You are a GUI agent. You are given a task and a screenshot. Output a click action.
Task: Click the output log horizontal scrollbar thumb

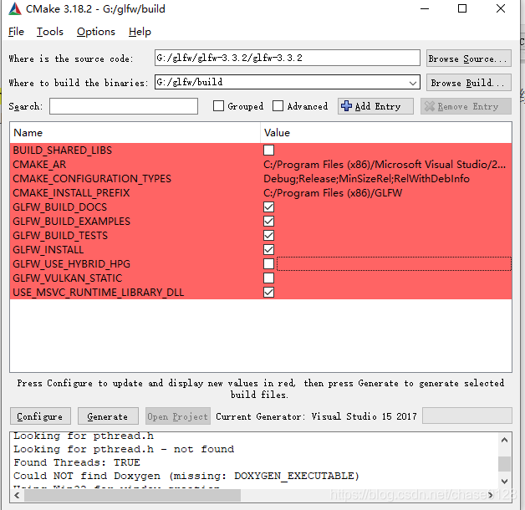(x=132, y=495)
